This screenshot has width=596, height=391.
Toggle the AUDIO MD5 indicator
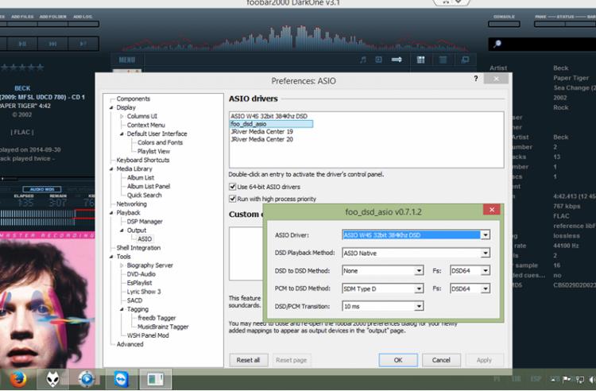[x=42, y=189]
